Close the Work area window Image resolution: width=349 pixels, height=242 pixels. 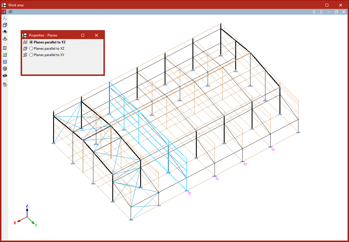point(341,5)
